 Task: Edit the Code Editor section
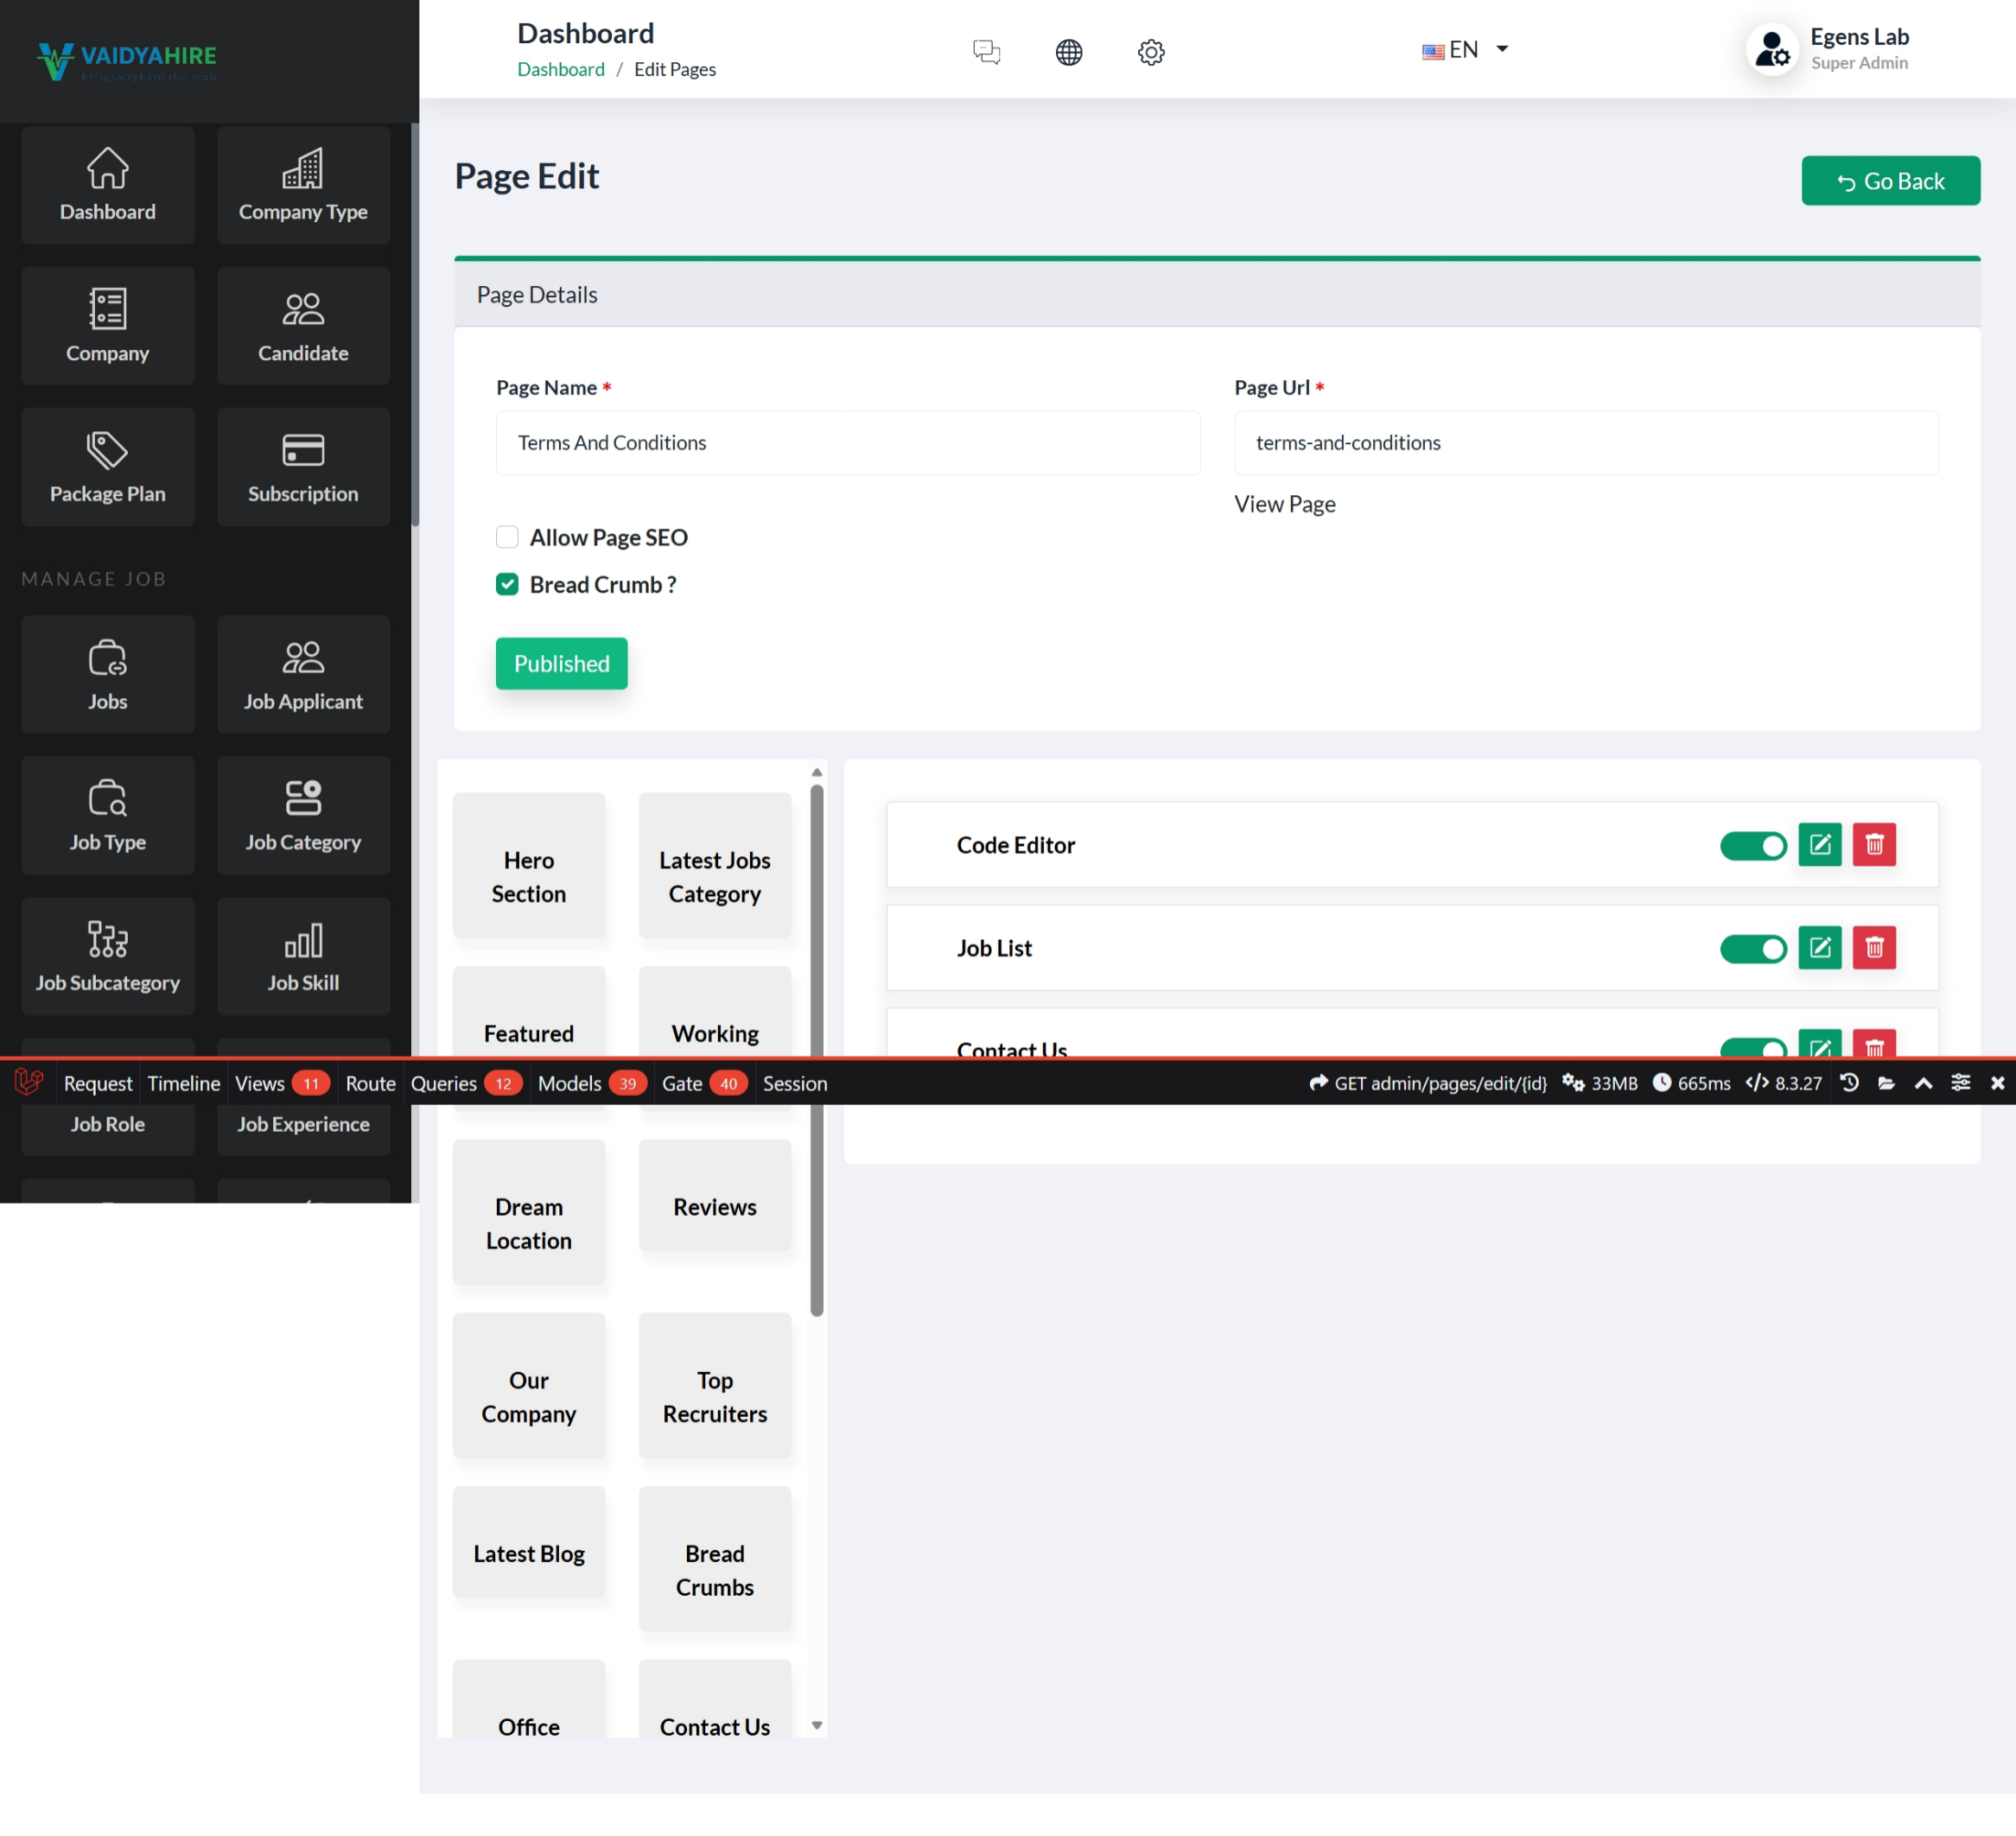tap(1819, 844)
